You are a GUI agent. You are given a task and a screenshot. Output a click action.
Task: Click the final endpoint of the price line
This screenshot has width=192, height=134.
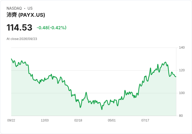pyautogui.click(x=176, y=77)
